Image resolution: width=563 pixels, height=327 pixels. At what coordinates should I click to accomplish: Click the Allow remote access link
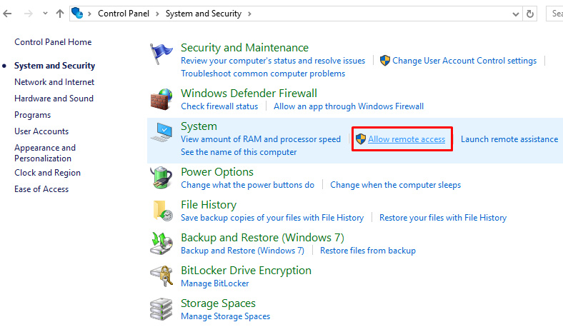point(406,139)
